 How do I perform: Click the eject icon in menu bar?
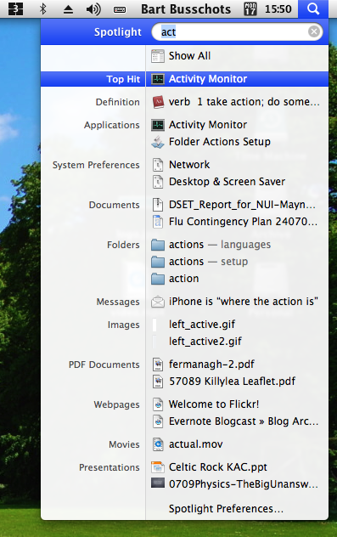(69, 9)
